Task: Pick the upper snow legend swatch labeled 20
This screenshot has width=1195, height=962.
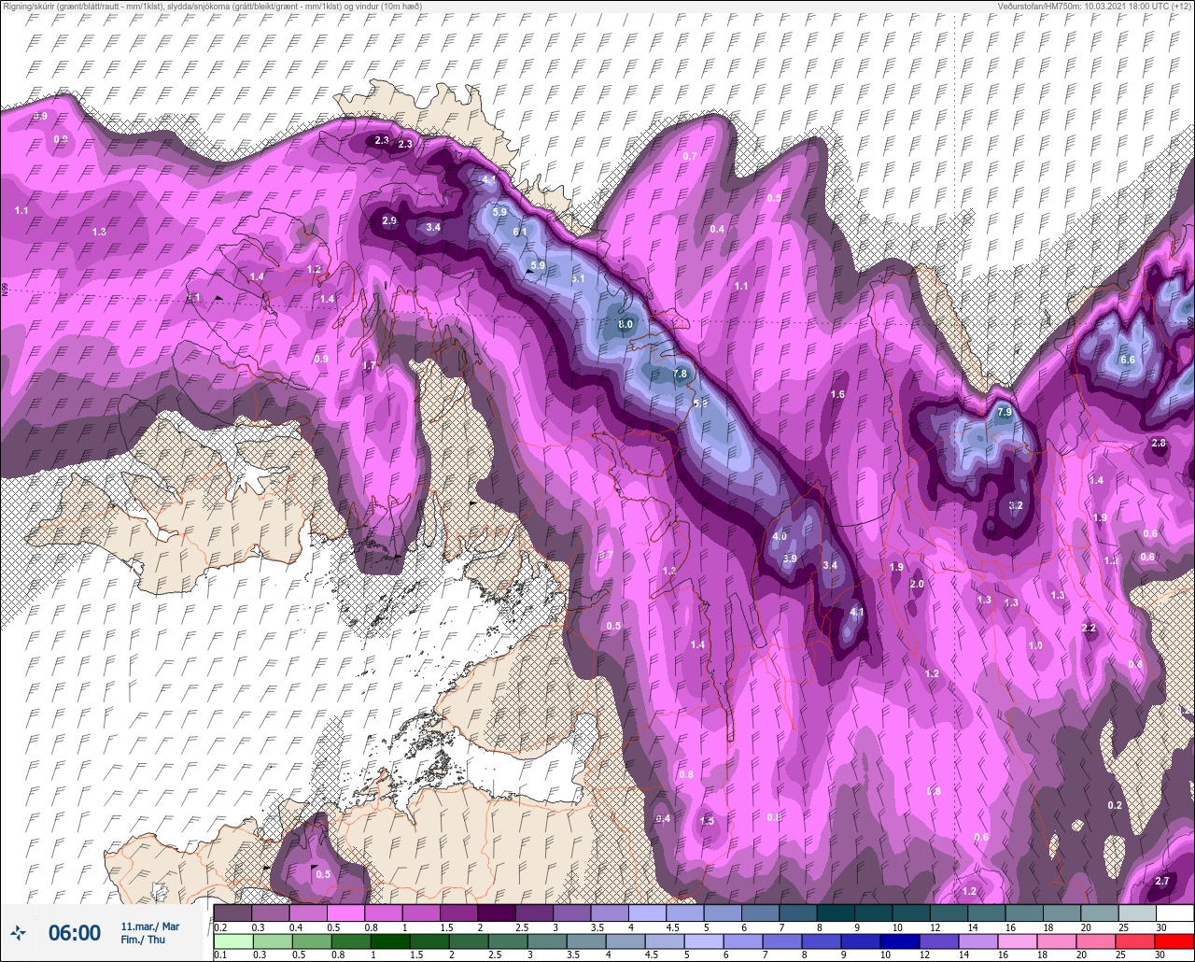Action: coord(1101,912)
